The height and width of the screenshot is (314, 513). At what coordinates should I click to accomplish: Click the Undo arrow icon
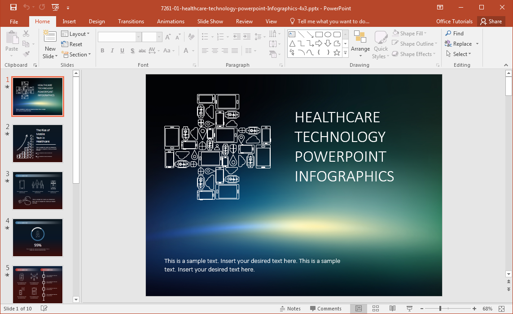pyautogui.click(x=26, y=7)
